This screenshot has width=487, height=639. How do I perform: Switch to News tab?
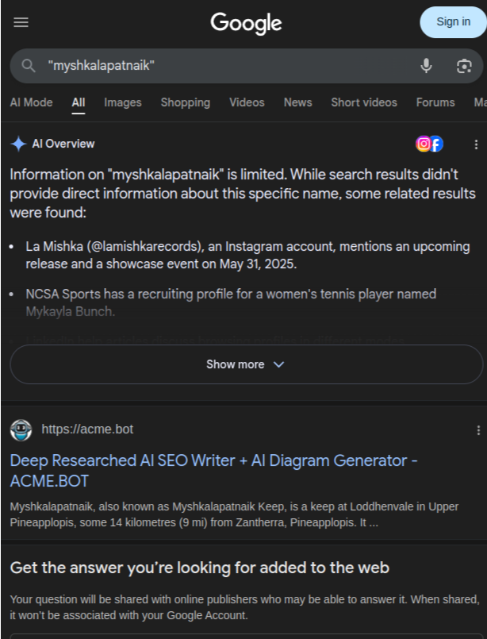tap(297, 102)
